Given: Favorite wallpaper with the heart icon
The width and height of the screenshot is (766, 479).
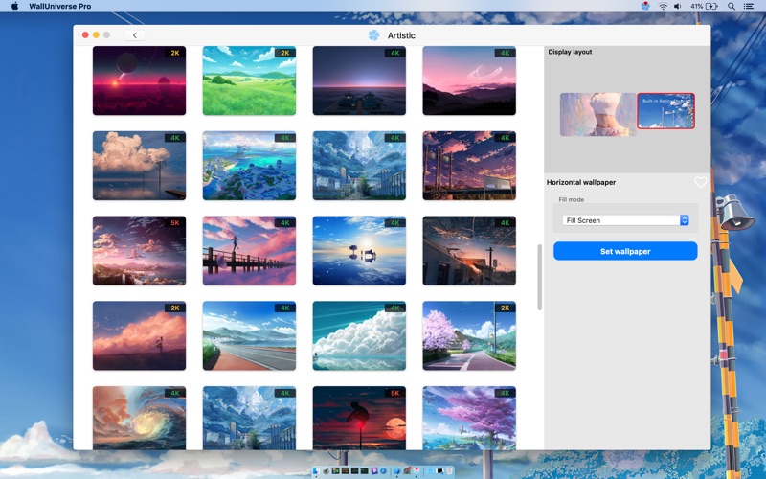Looking at the screenshot, I should pyautogui.click(x=700, y=182).
